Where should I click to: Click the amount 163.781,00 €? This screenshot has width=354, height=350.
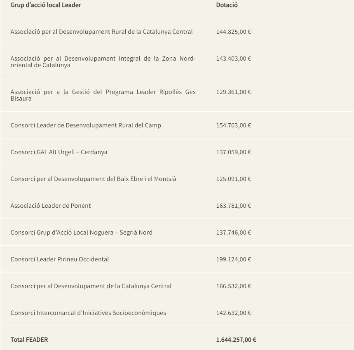tap(233, 206)
